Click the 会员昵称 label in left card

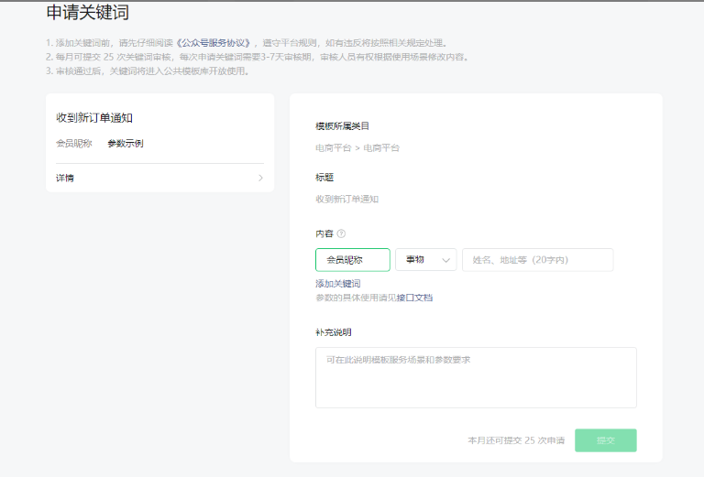coord(74,143)
